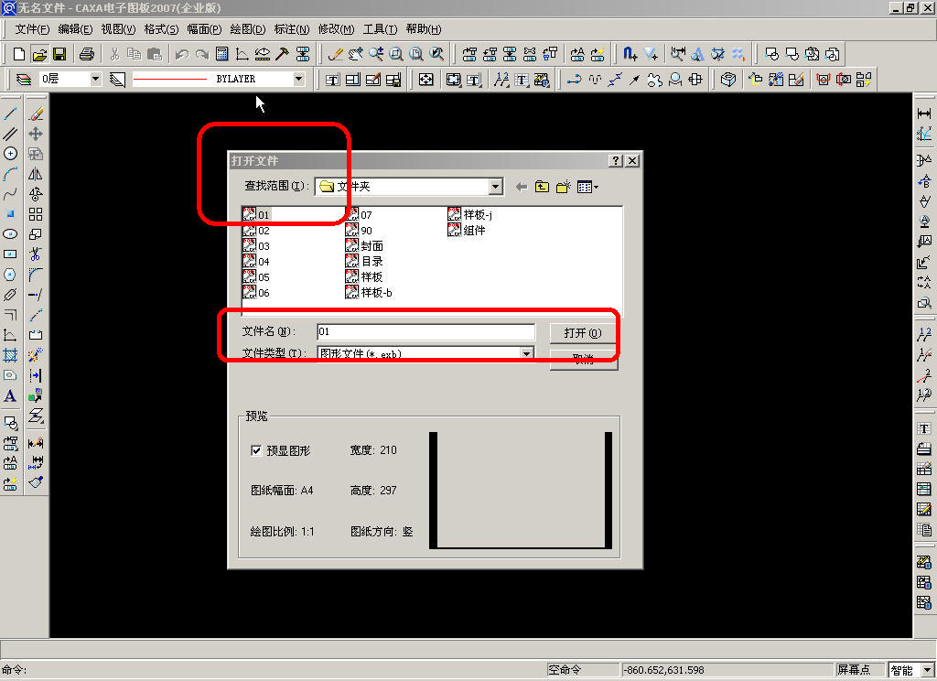Click the Undo arrow icon
Image resolution: width=937 pixels, height=681 pixels.
[182, 54]
